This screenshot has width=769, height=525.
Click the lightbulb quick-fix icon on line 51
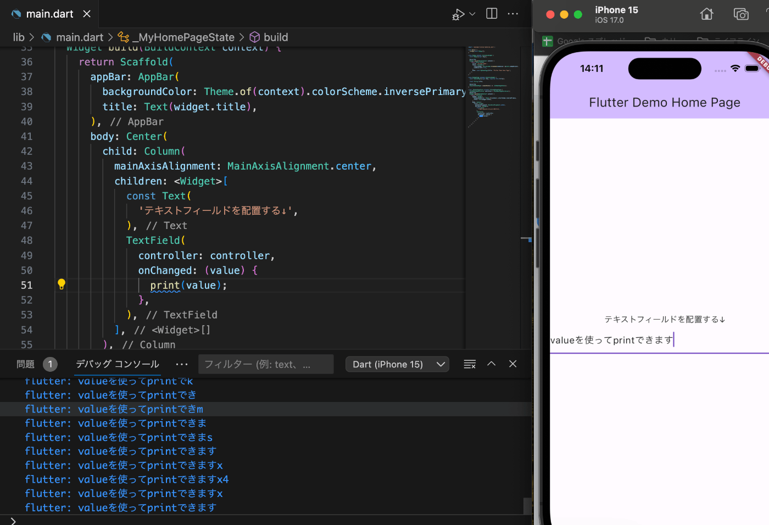point(62,284)
